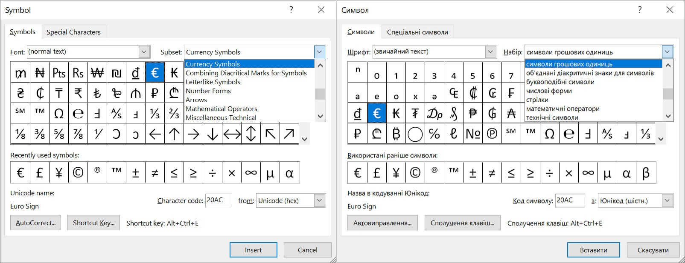
Task: Click the Character code input field
Action: point(219,200)
